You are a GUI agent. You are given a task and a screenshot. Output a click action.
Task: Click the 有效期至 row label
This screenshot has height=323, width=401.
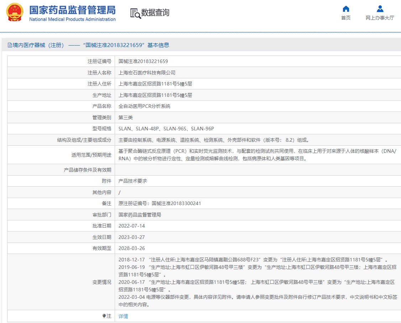pyautogui.click(x=102, y=248)
